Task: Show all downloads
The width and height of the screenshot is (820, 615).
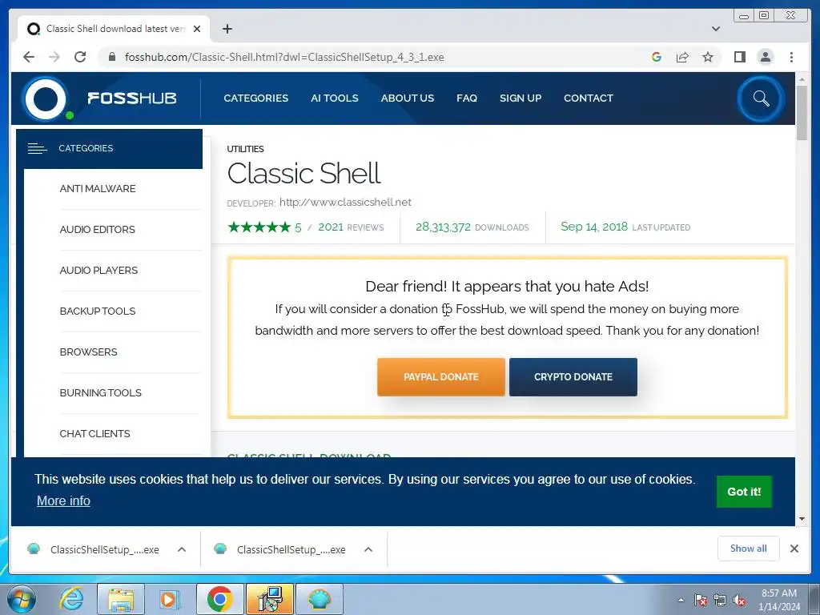Action: tap(749, 549)
